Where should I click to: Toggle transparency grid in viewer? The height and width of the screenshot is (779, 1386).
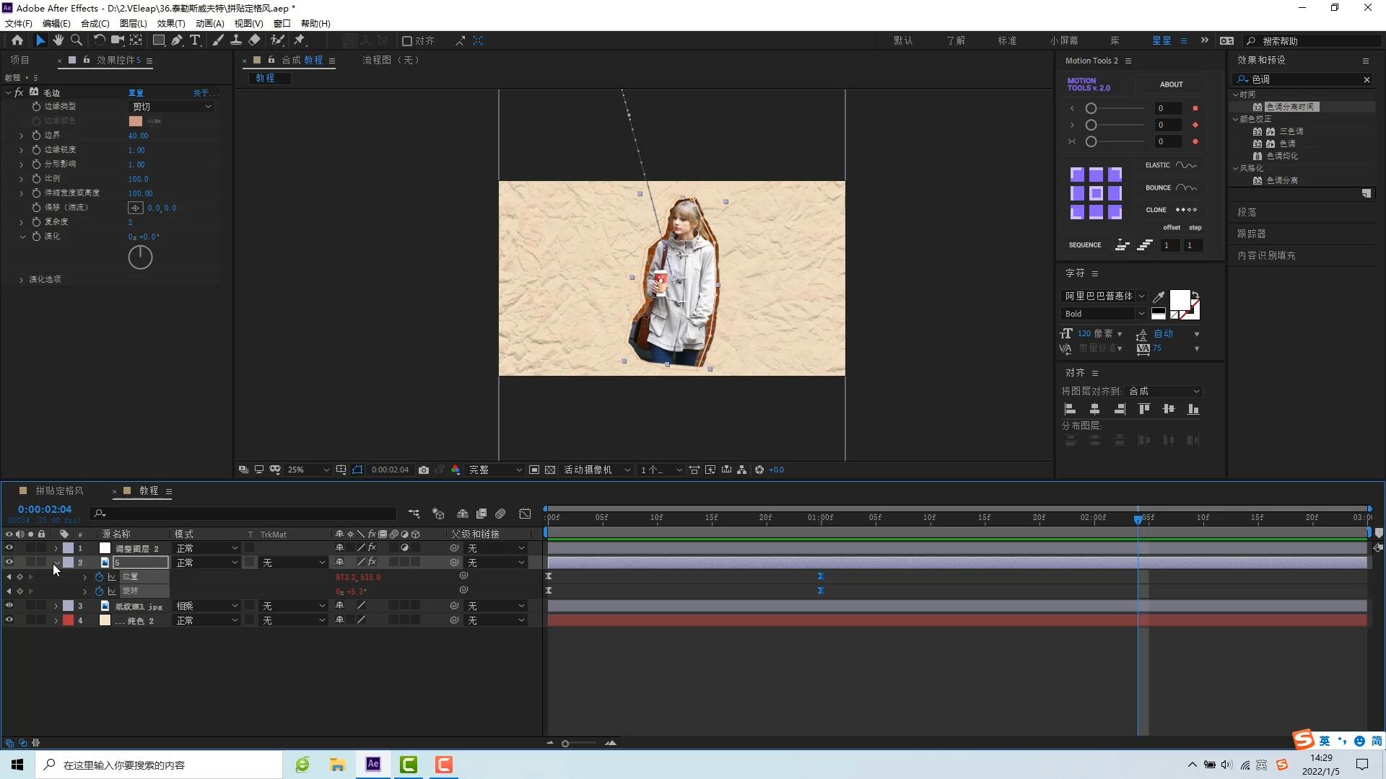click(x=550, y=470)
